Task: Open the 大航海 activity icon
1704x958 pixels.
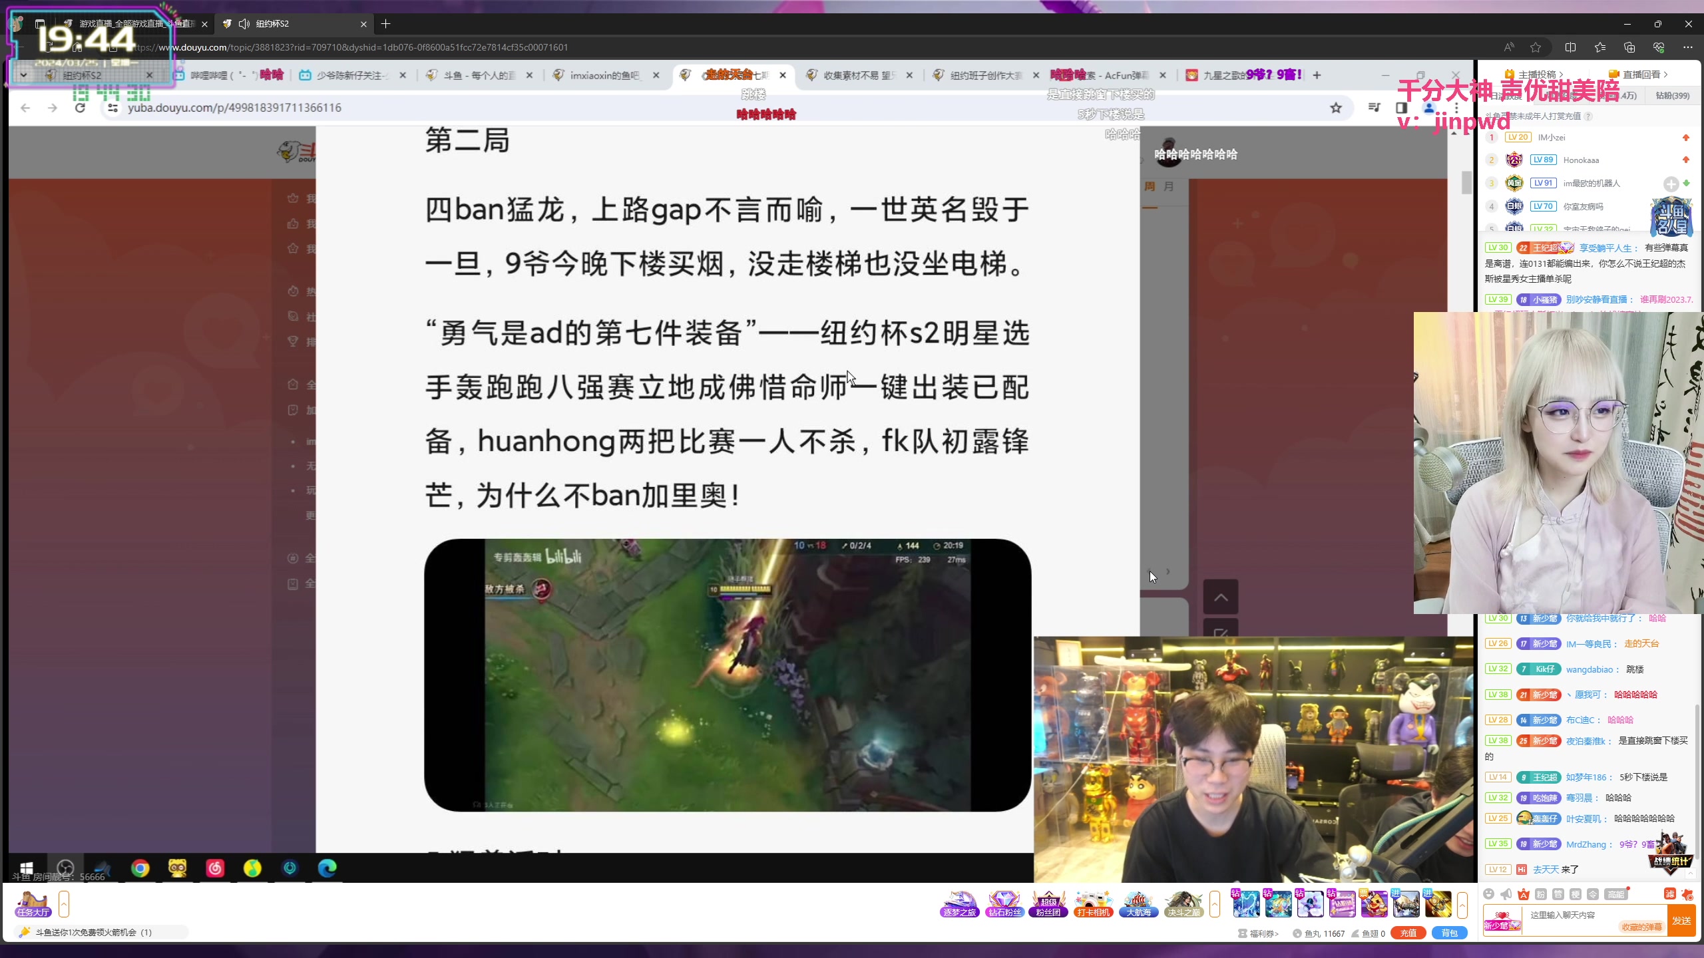Action: [1138, 904]
